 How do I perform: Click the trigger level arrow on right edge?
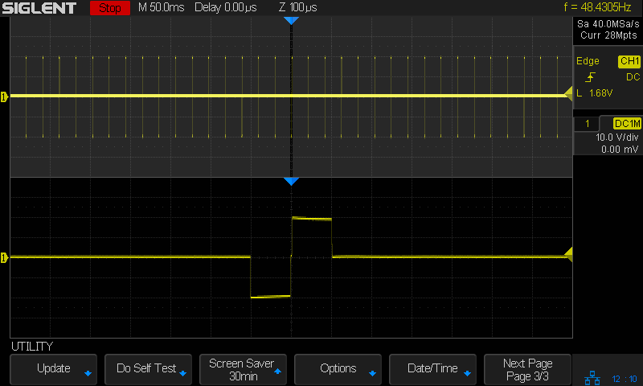coord(568,255)
